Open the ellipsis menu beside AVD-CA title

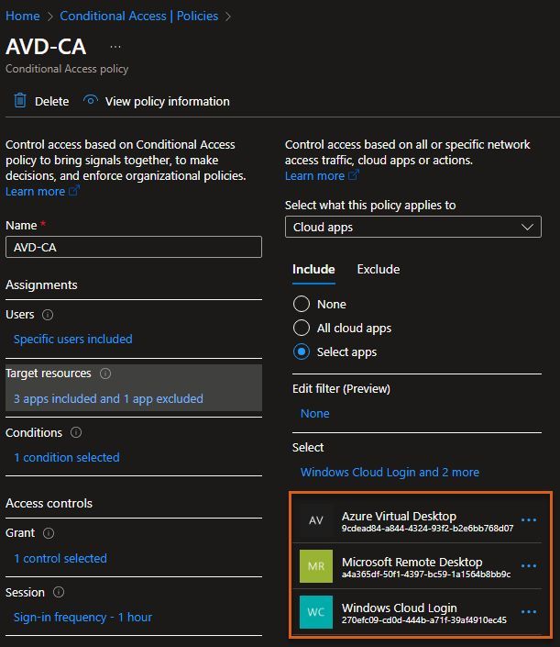pos(115,47)
